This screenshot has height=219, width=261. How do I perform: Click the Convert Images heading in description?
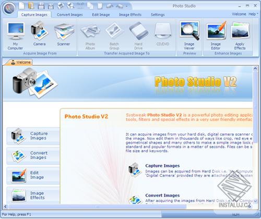point(162,196)
